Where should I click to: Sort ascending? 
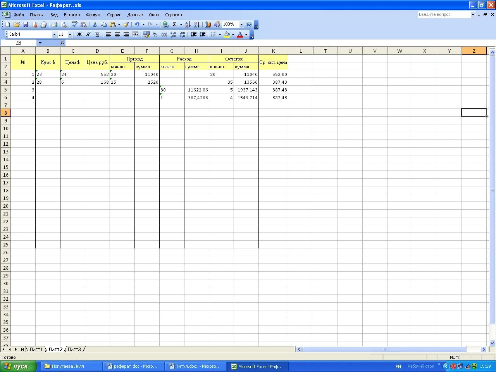coord(188,24)
